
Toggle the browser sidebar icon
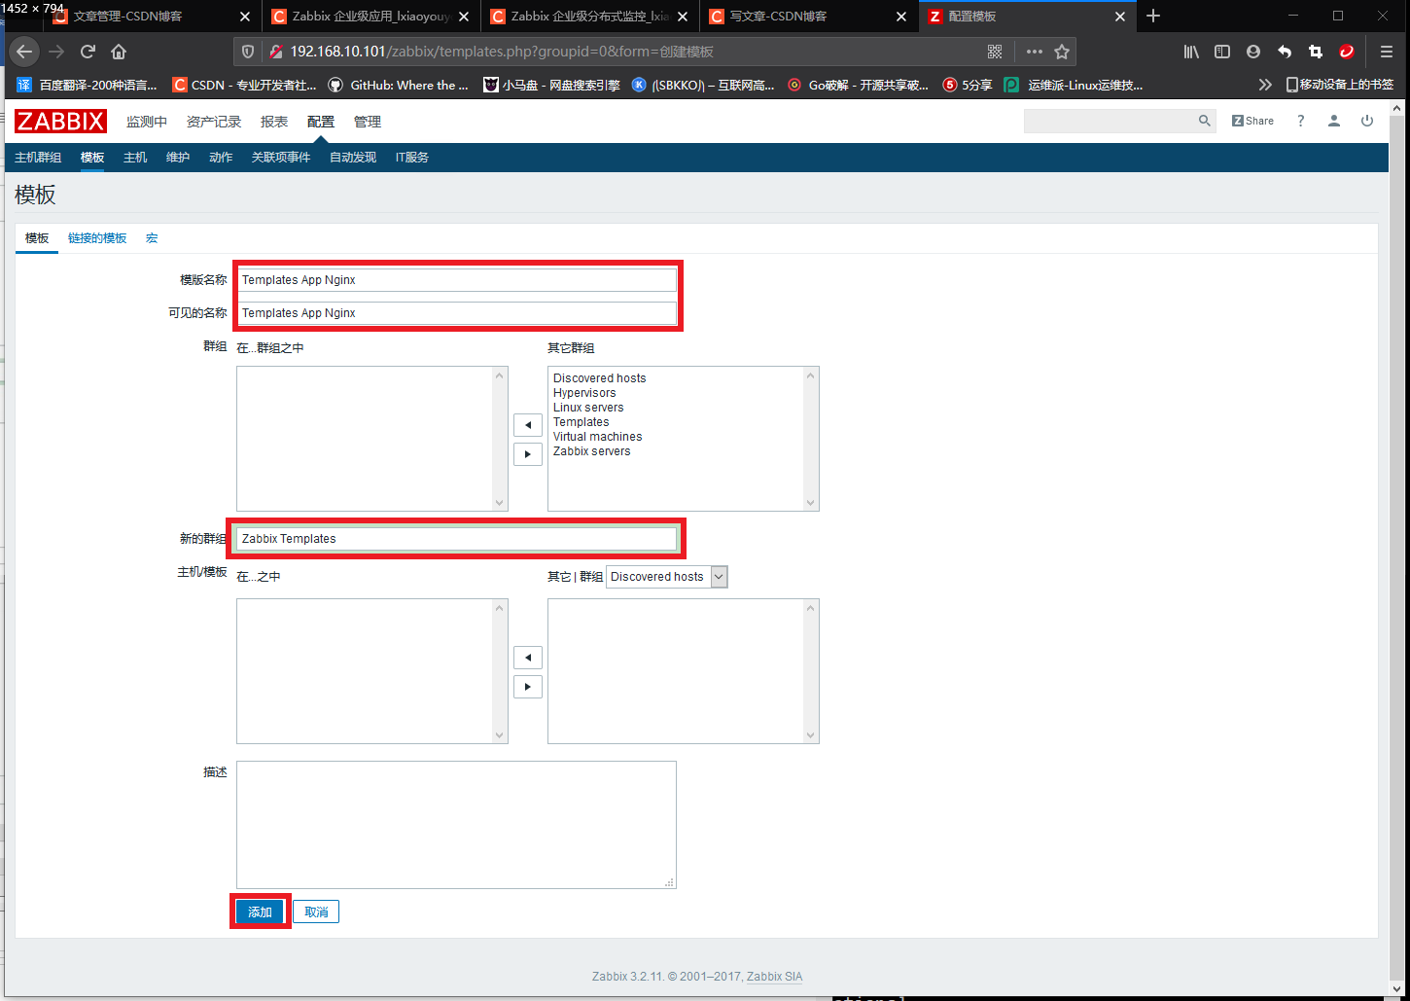[1222, 52]
